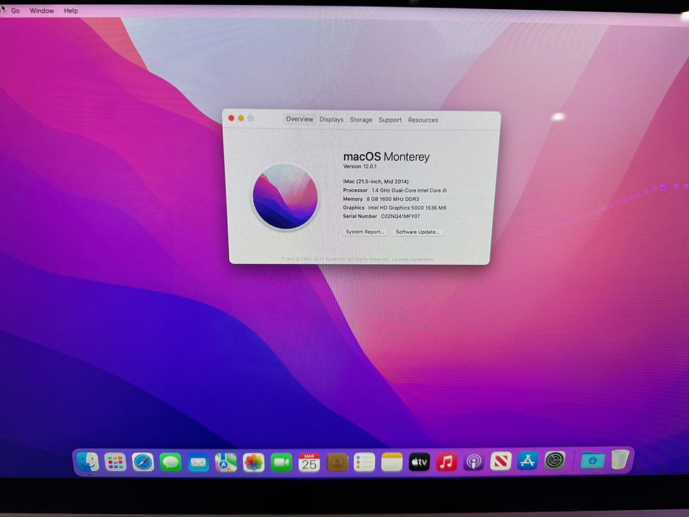Launch Podcasts from the Dock
Screen dimensions: 689x517
coord(474,462)
